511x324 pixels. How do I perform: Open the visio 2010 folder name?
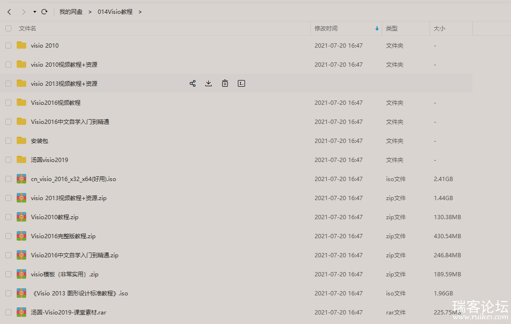pyautogui.click(x=45, y=46)
